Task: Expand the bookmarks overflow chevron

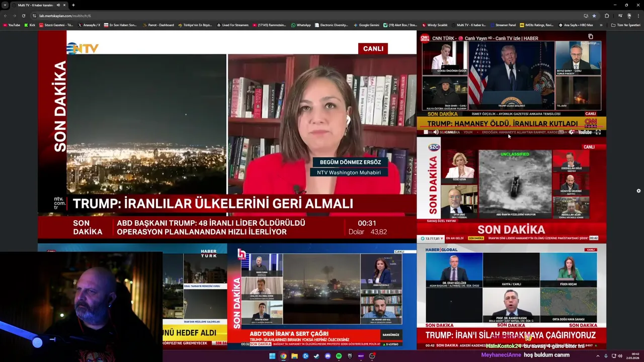Action: click(x=602, y=25)
